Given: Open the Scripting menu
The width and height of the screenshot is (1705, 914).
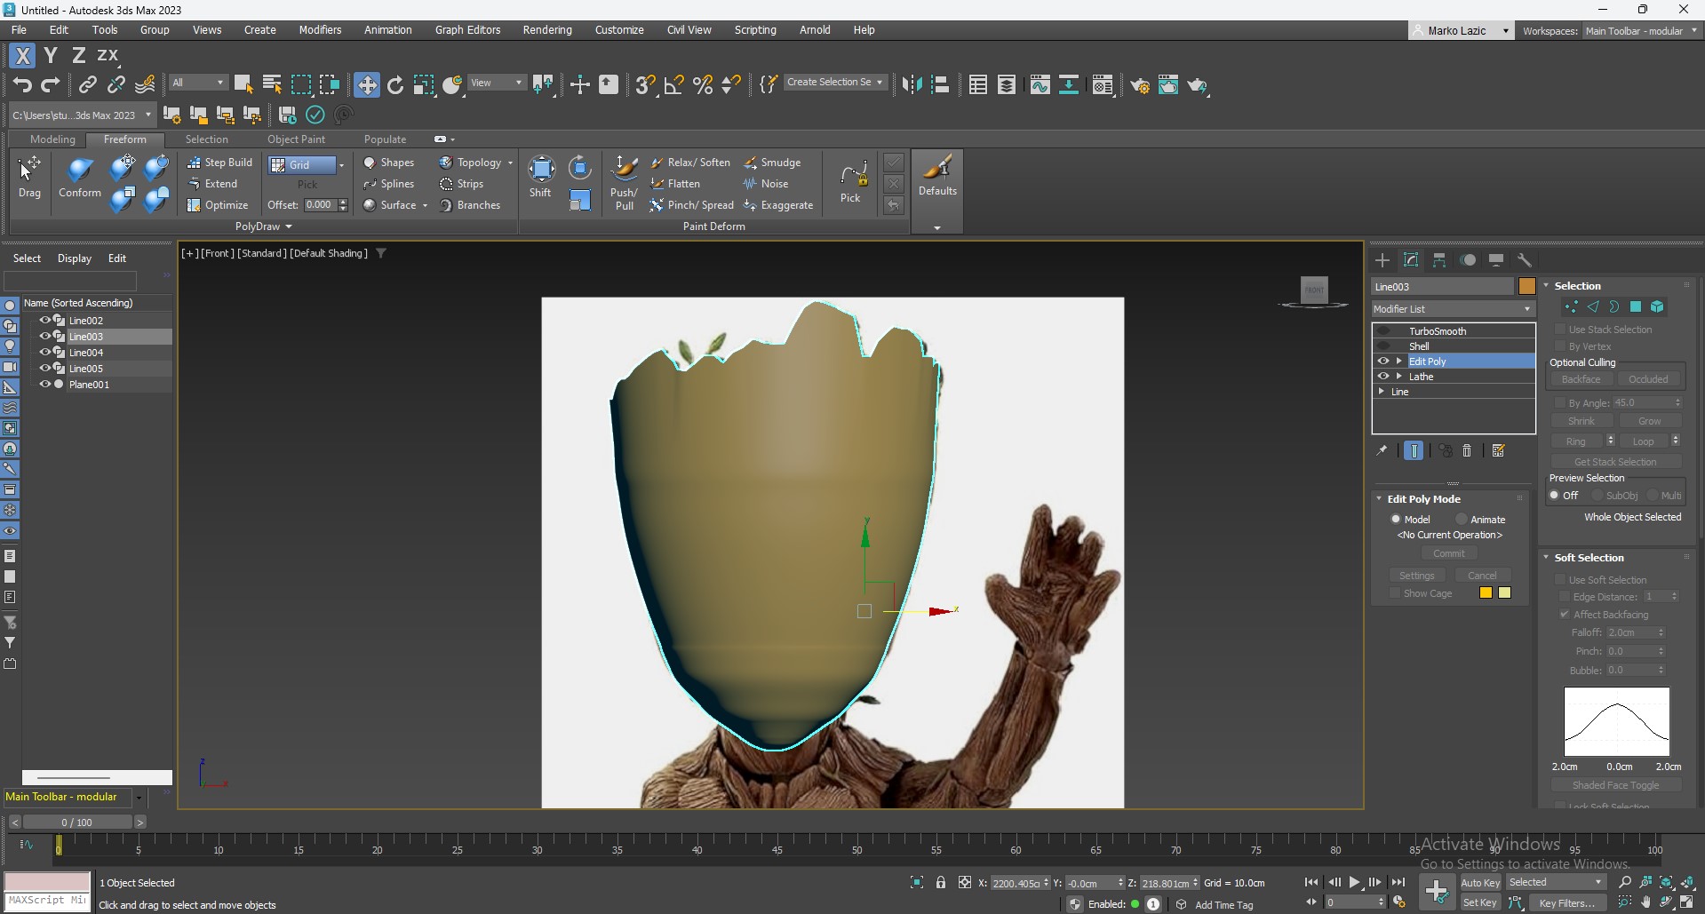Looking at the screenshot, I should click(755, 29).
